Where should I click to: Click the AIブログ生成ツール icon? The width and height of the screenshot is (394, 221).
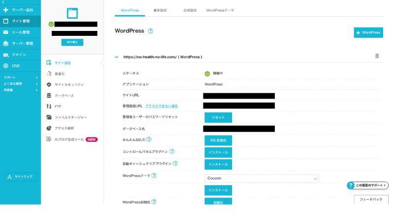coord(49,139)
